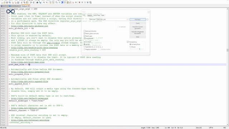Click the Find Next button
Viewport: 229px width, 129px height.
pyautogui.click(x=137, y=19)
